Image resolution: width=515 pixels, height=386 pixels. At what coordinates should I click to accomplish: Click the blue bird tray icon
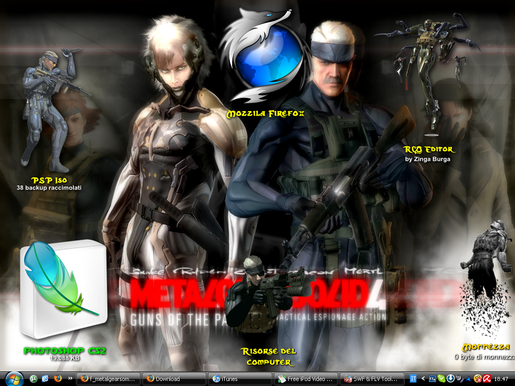point(469,379)
